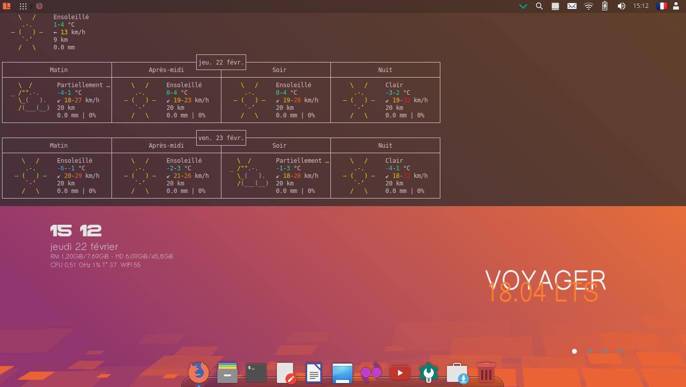Viewport: 686px width, 387px height.
Task: Click the small Firefox icon in top panel
Action: pyautogui.click(x=39, y=6)
